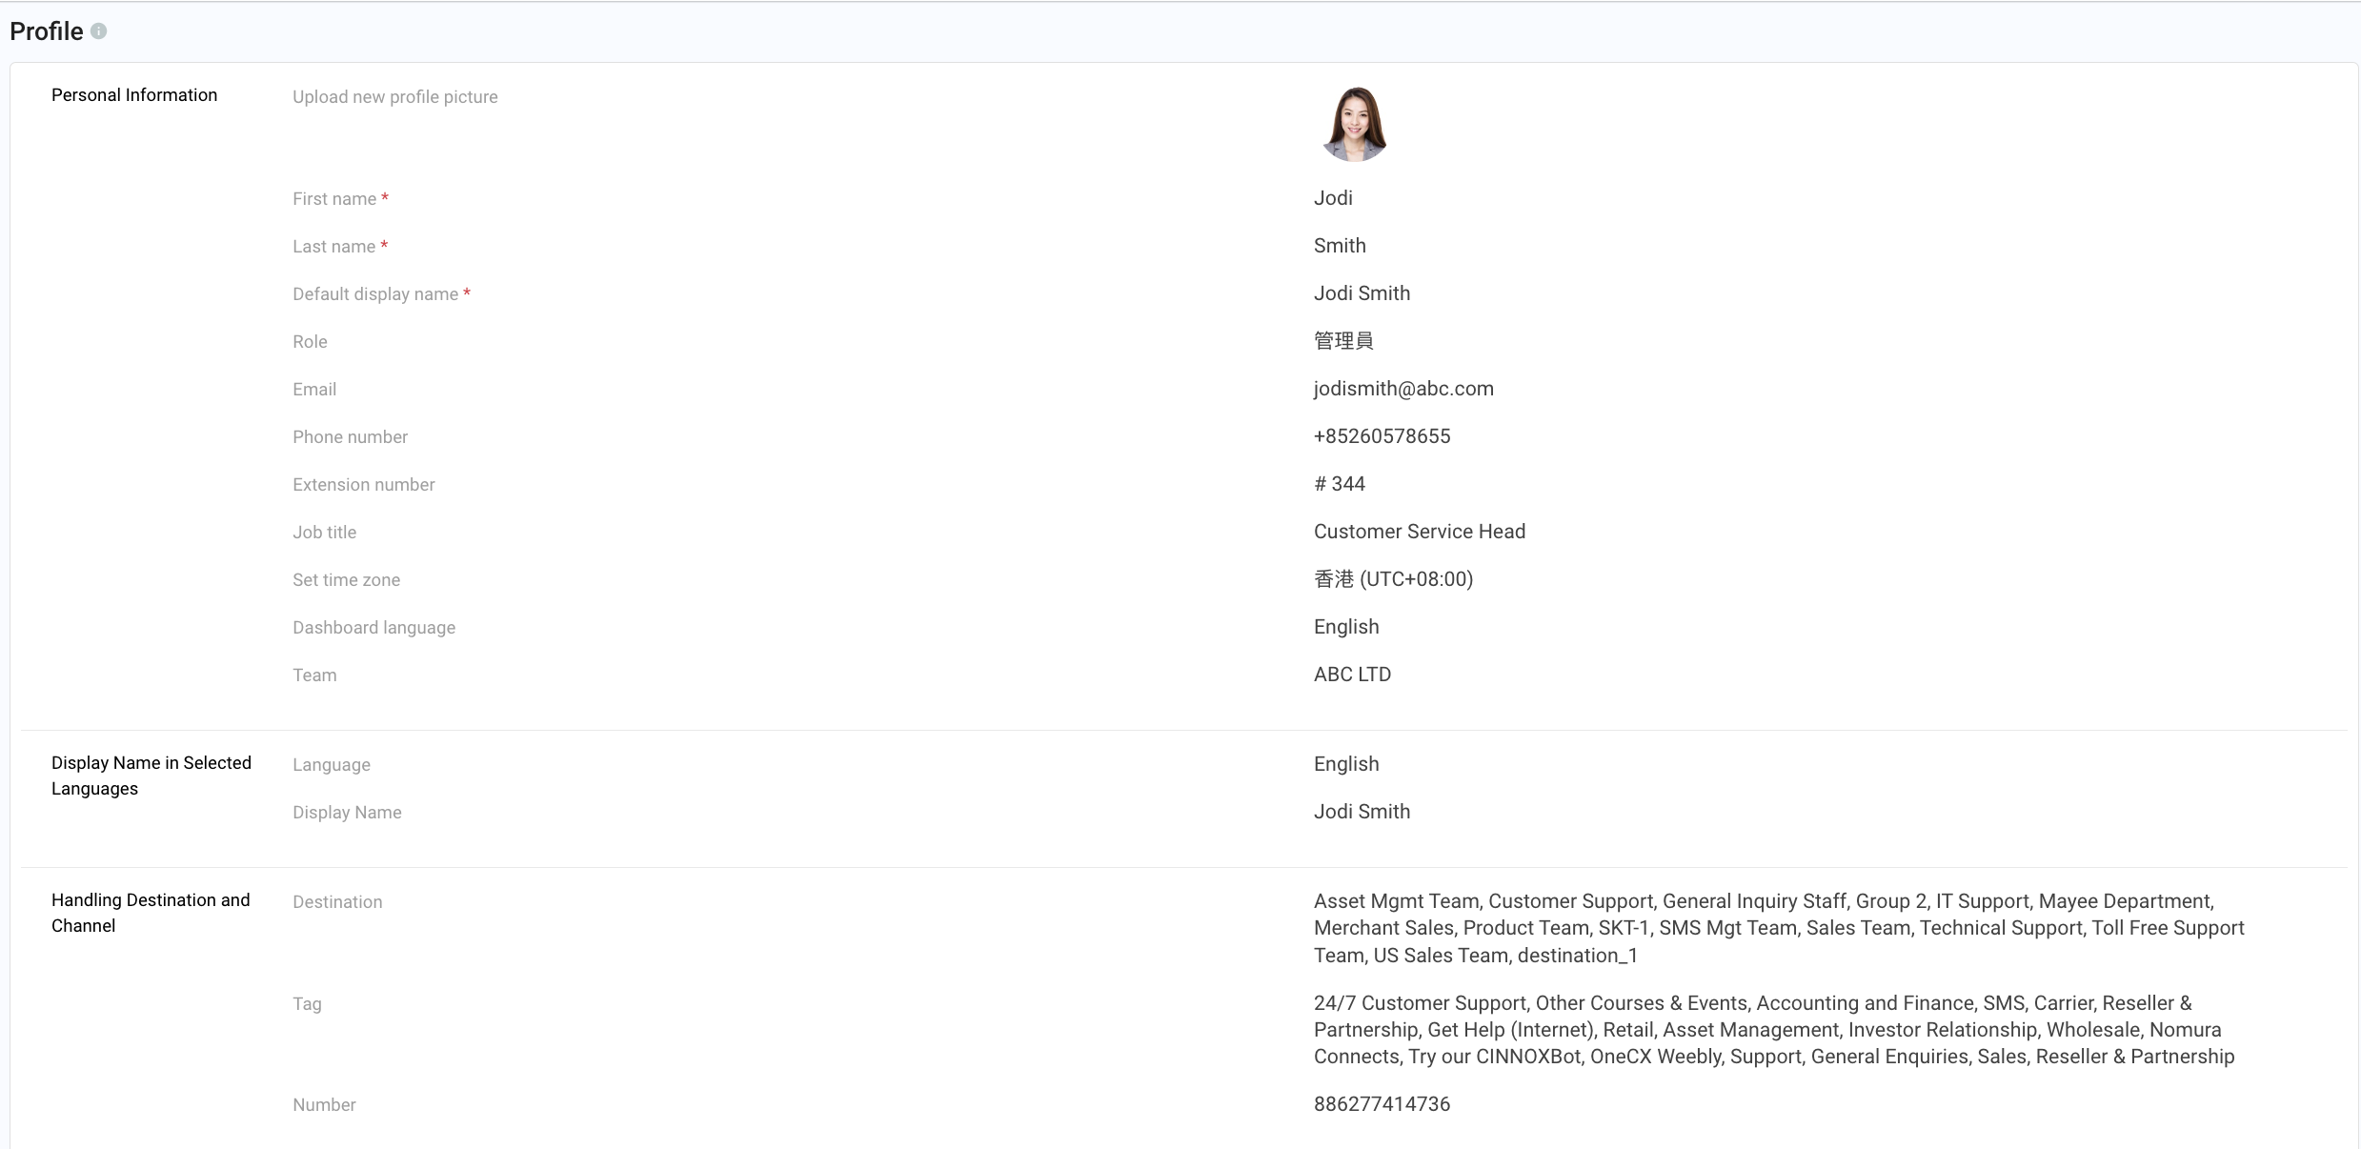Screen dimensions: 2361x1149
Task: Click the Display Name value in languages section
Action: 1362,812
